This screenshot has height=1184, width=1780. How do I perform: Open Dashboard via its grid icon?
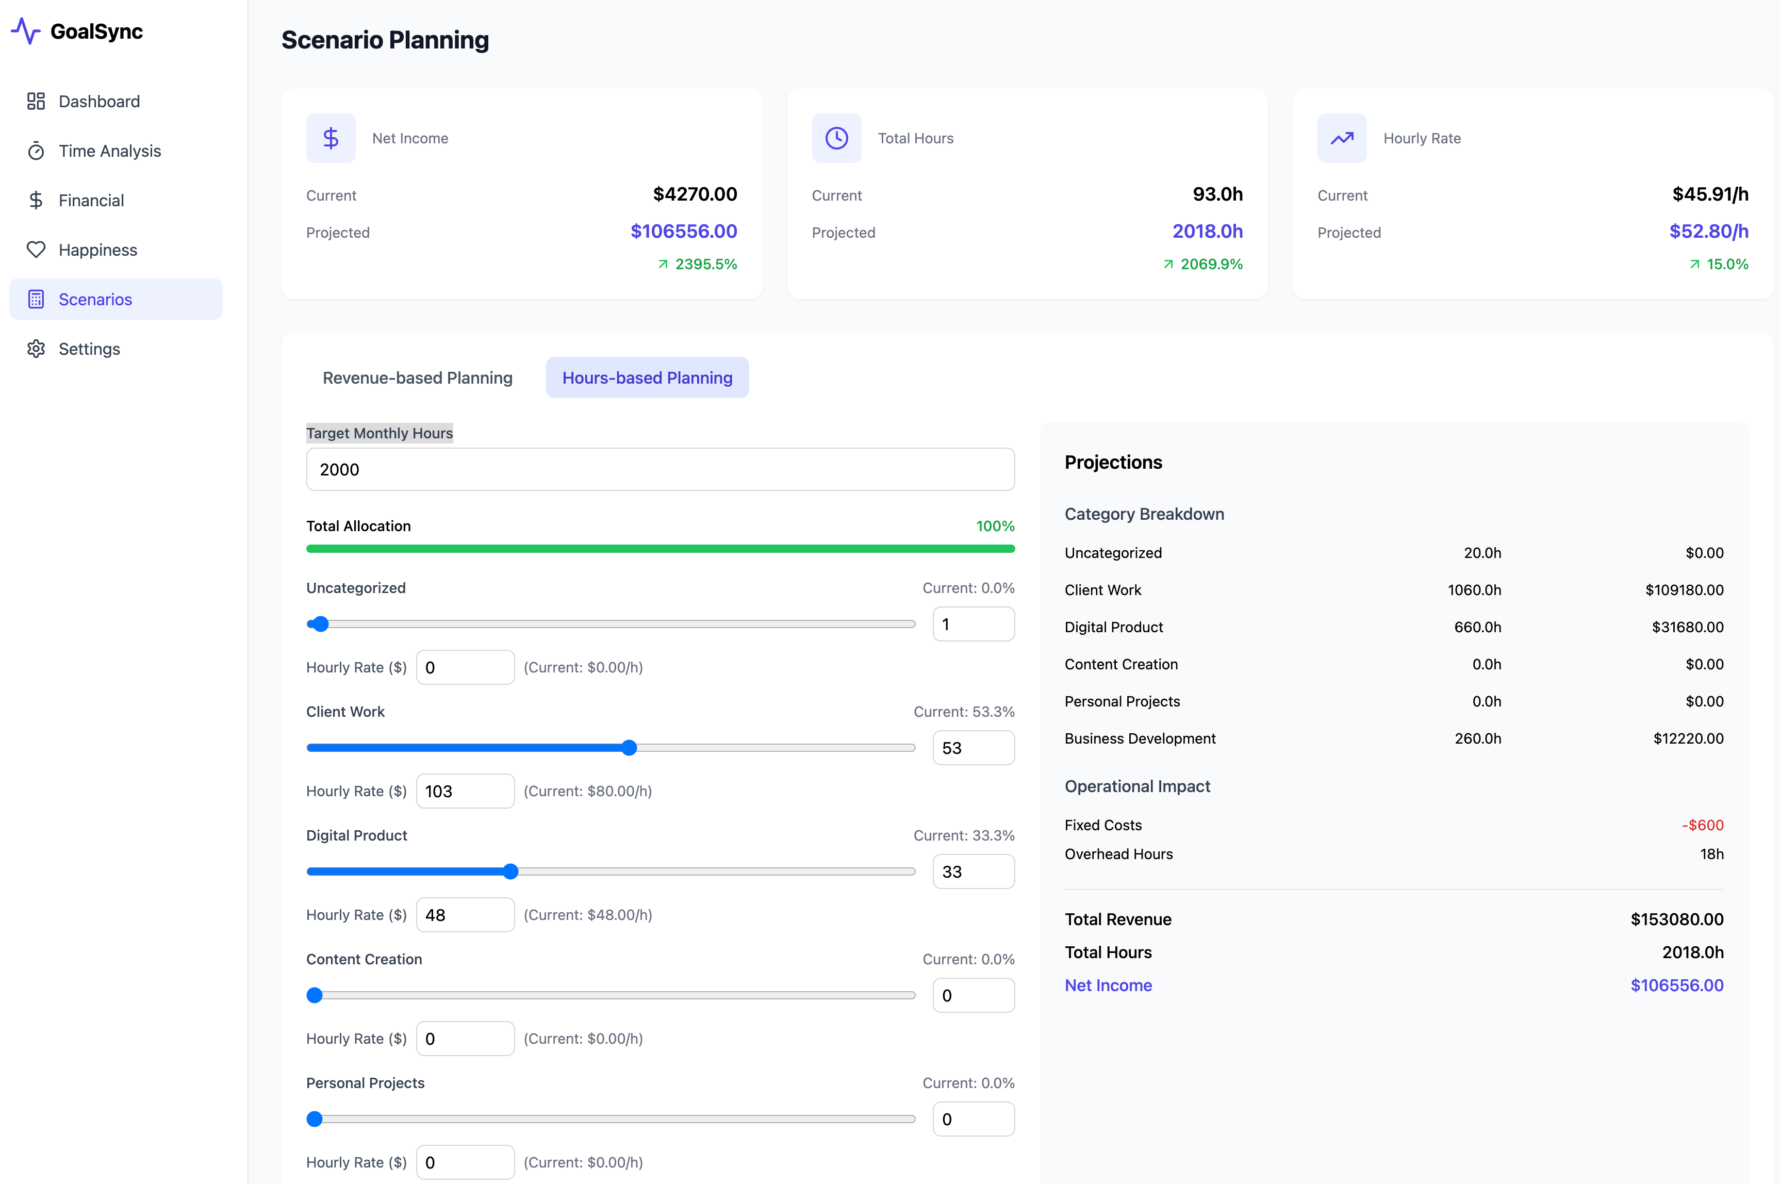pos(36,101)
